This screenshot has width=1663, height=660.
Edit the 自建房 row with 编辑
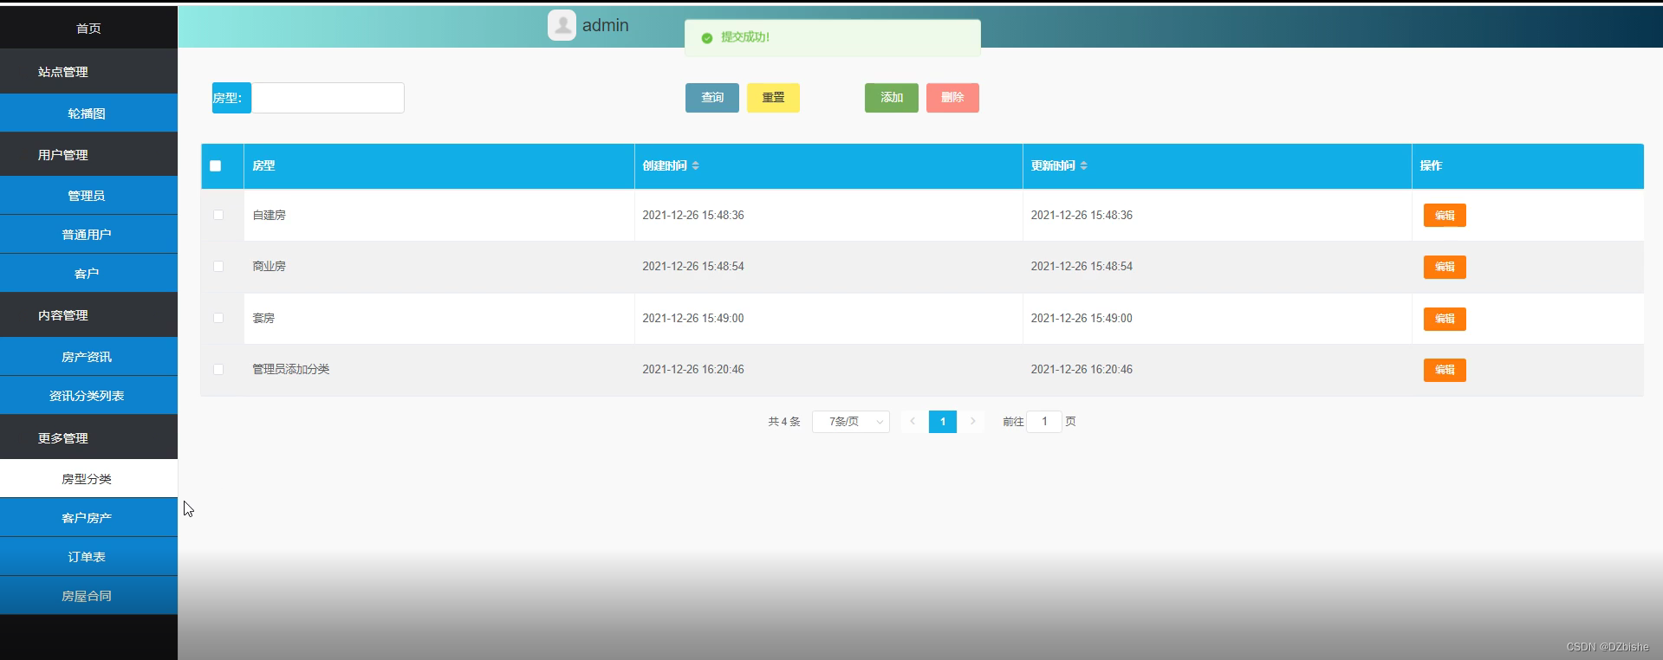coord(1445,215)
